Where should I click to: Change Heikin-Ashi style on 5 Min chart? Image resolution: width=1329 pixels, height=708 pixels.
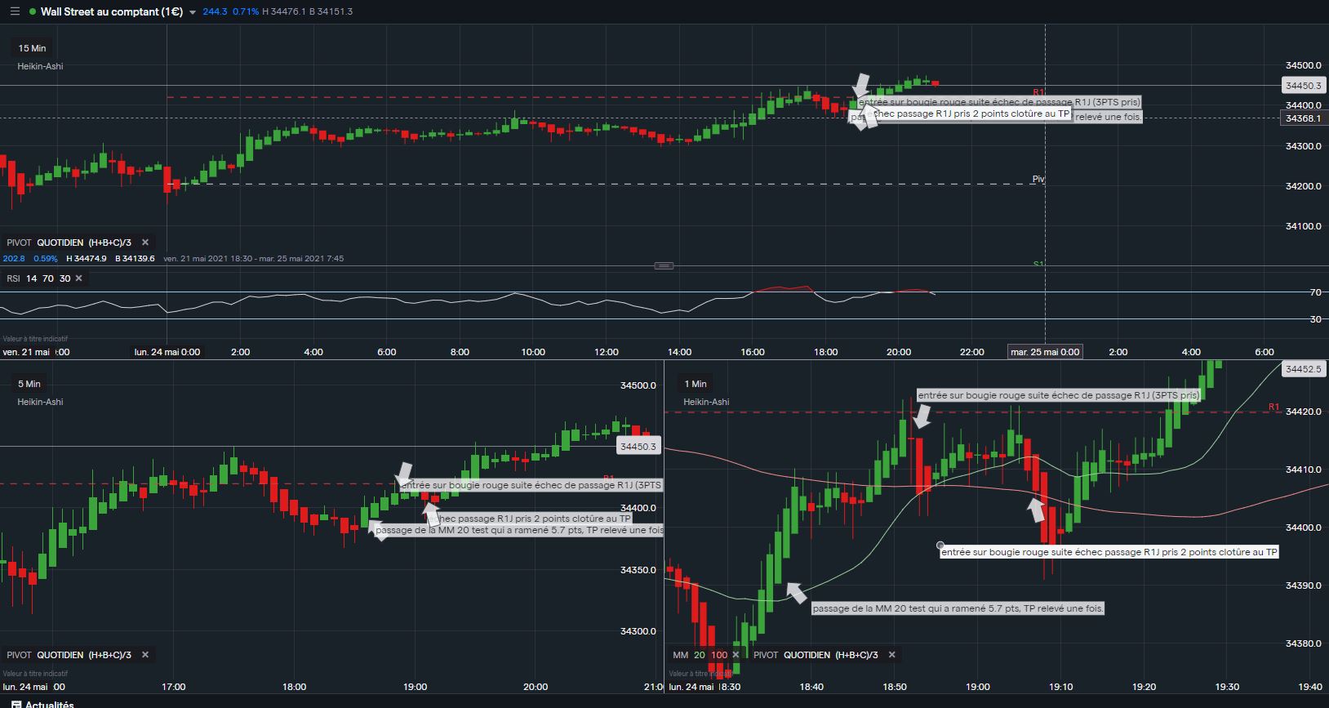[x=40, y=402]
